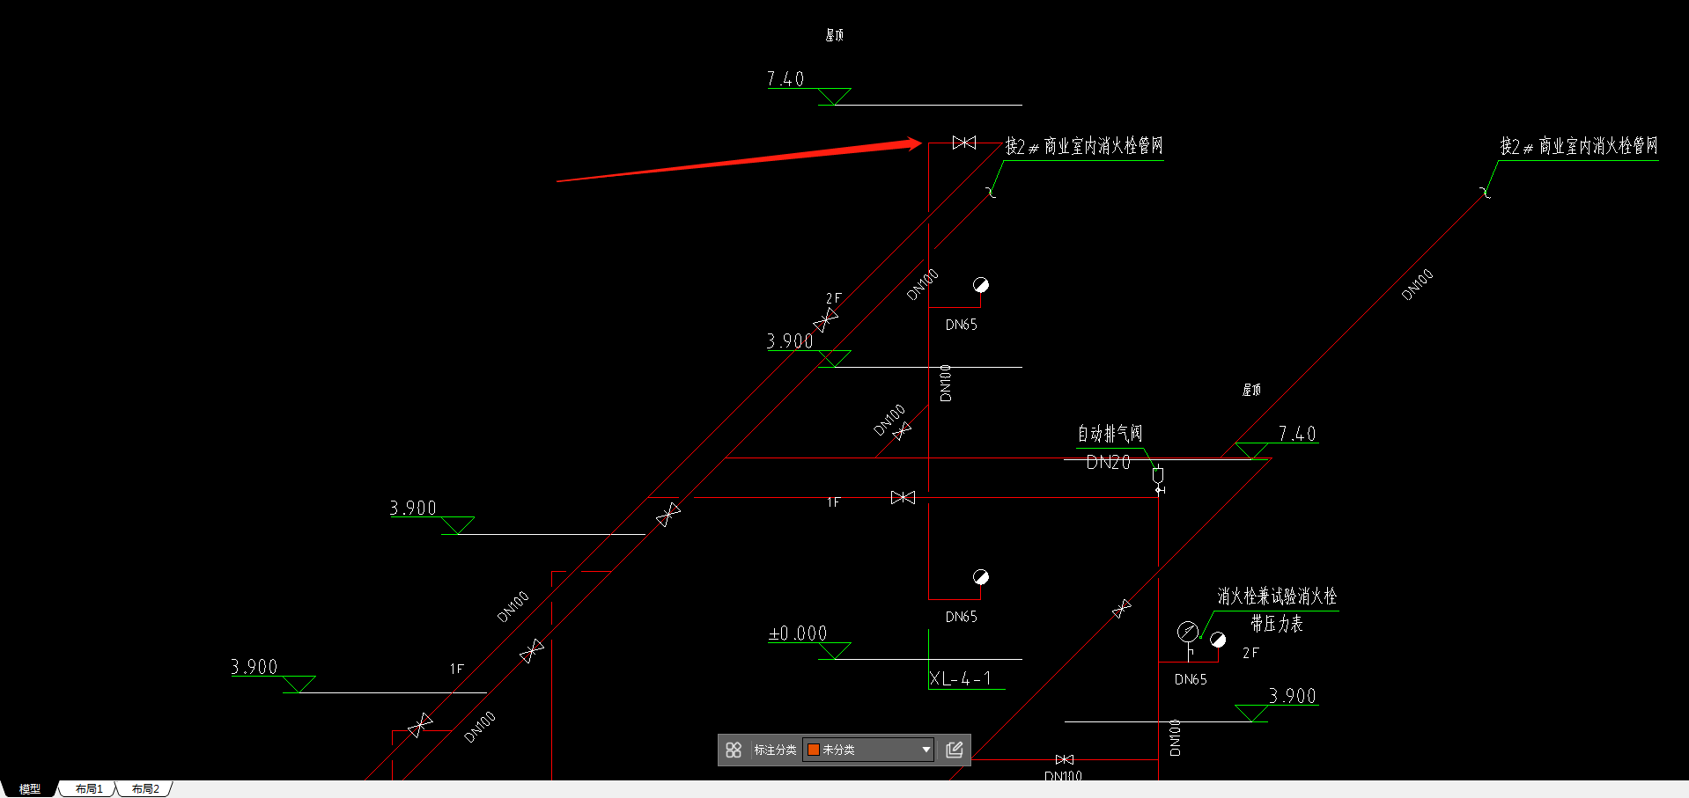Screen dimensions: 1689x798
Task: Click the edit annotation layers icon
Action: pos(954,750)
